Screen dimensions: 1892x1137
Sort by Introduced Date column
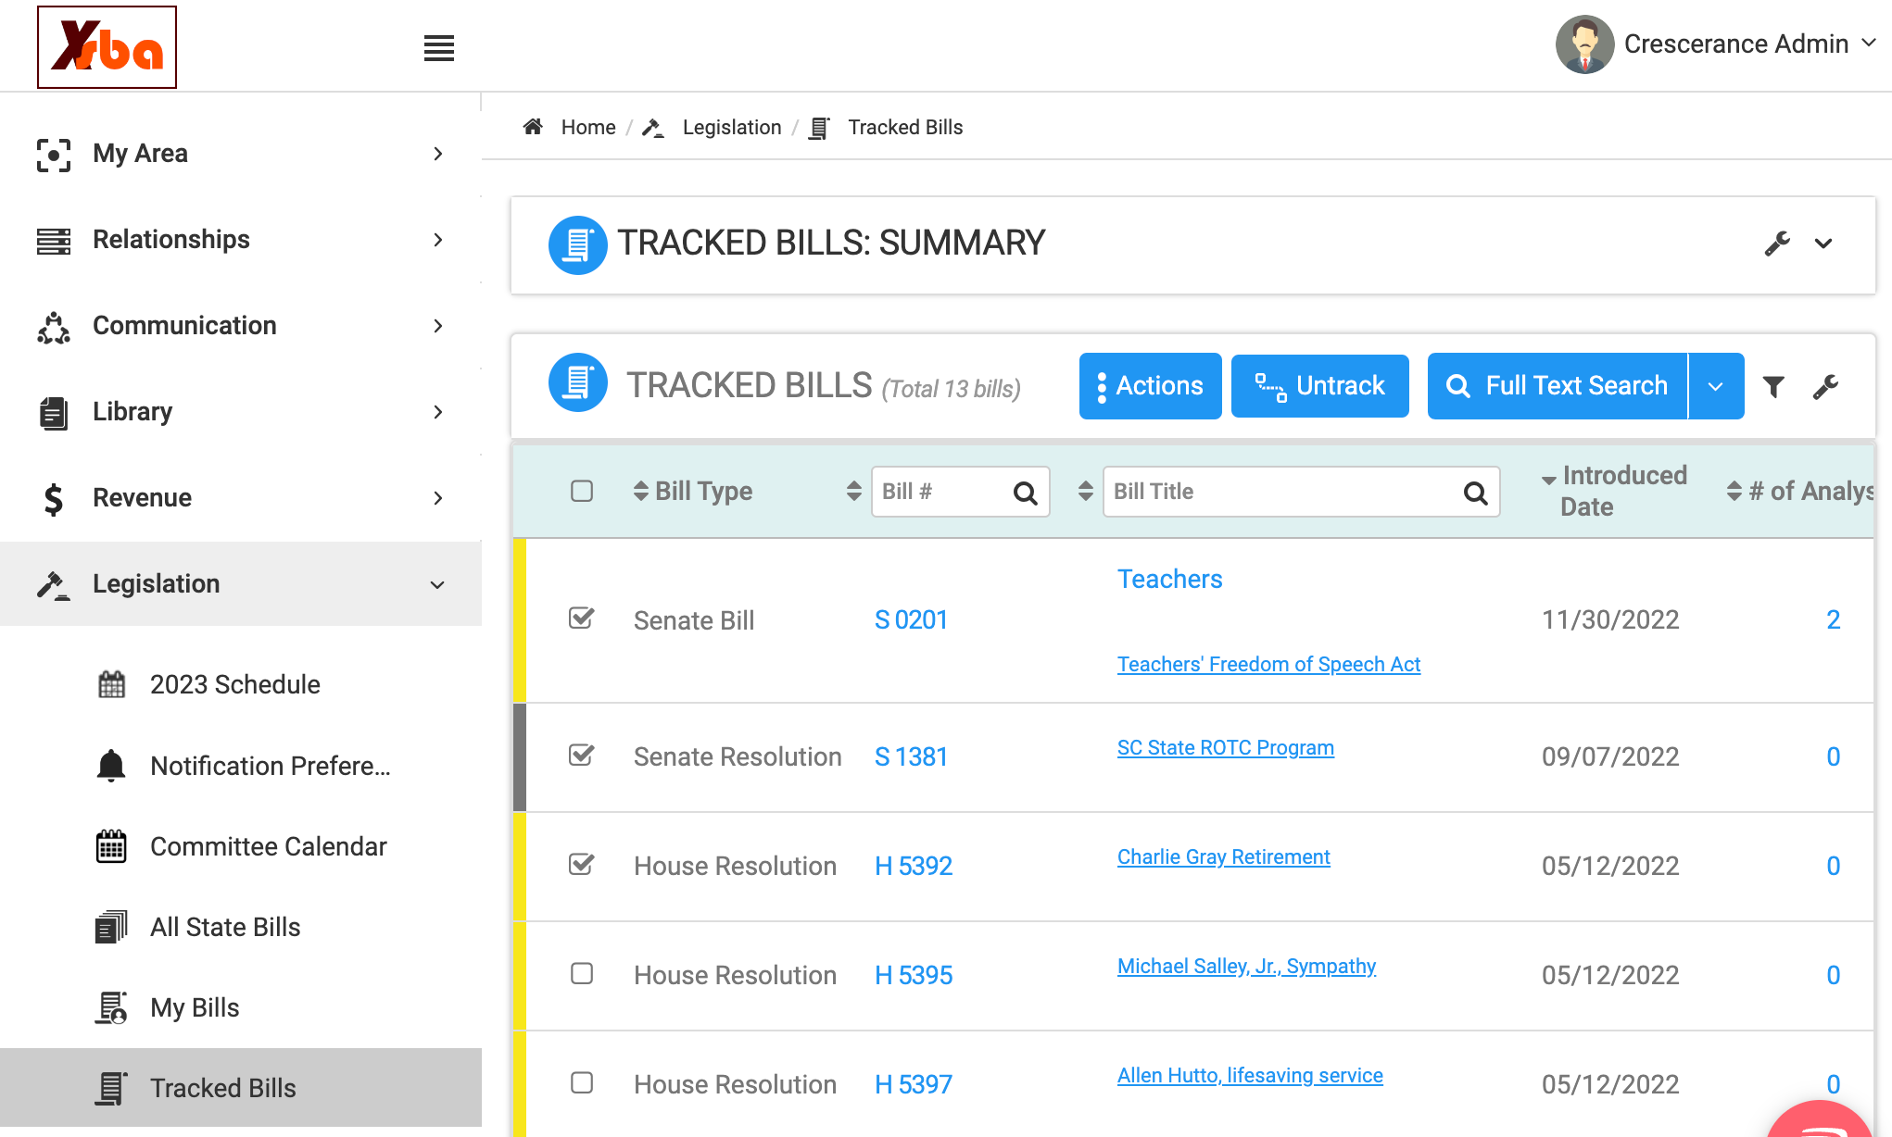click(x=1614, y=491)
